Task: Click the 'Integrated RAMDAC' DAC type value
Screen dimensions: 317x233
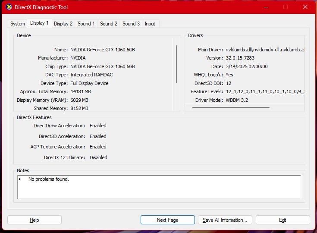Action: [x=91, y=75]
